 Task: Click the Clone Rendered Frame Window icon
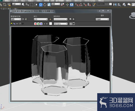(x=17, y=24)
